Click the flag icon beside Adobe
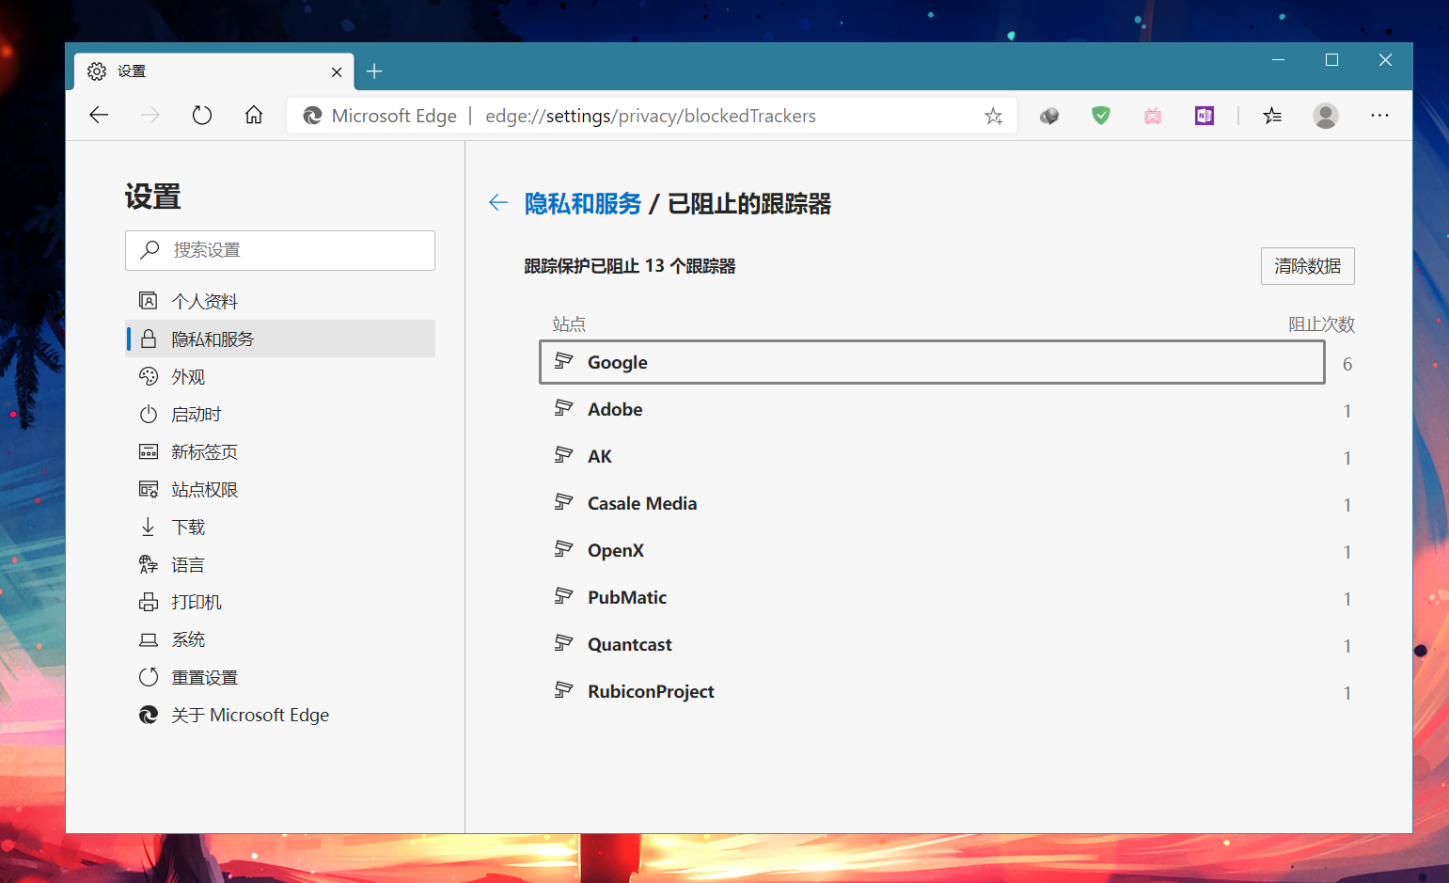 coord(563,408)
